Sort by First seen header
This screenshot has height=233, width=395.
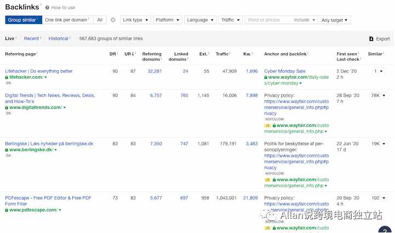pyautogui.click(x=347, y=54)
